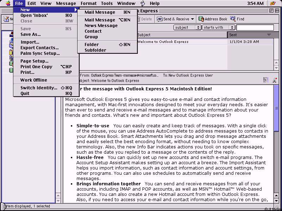Open the Script menu icon in menu bar
This screenshot has height=211, width=282.
pyautogui.click(x=143, y=3)
